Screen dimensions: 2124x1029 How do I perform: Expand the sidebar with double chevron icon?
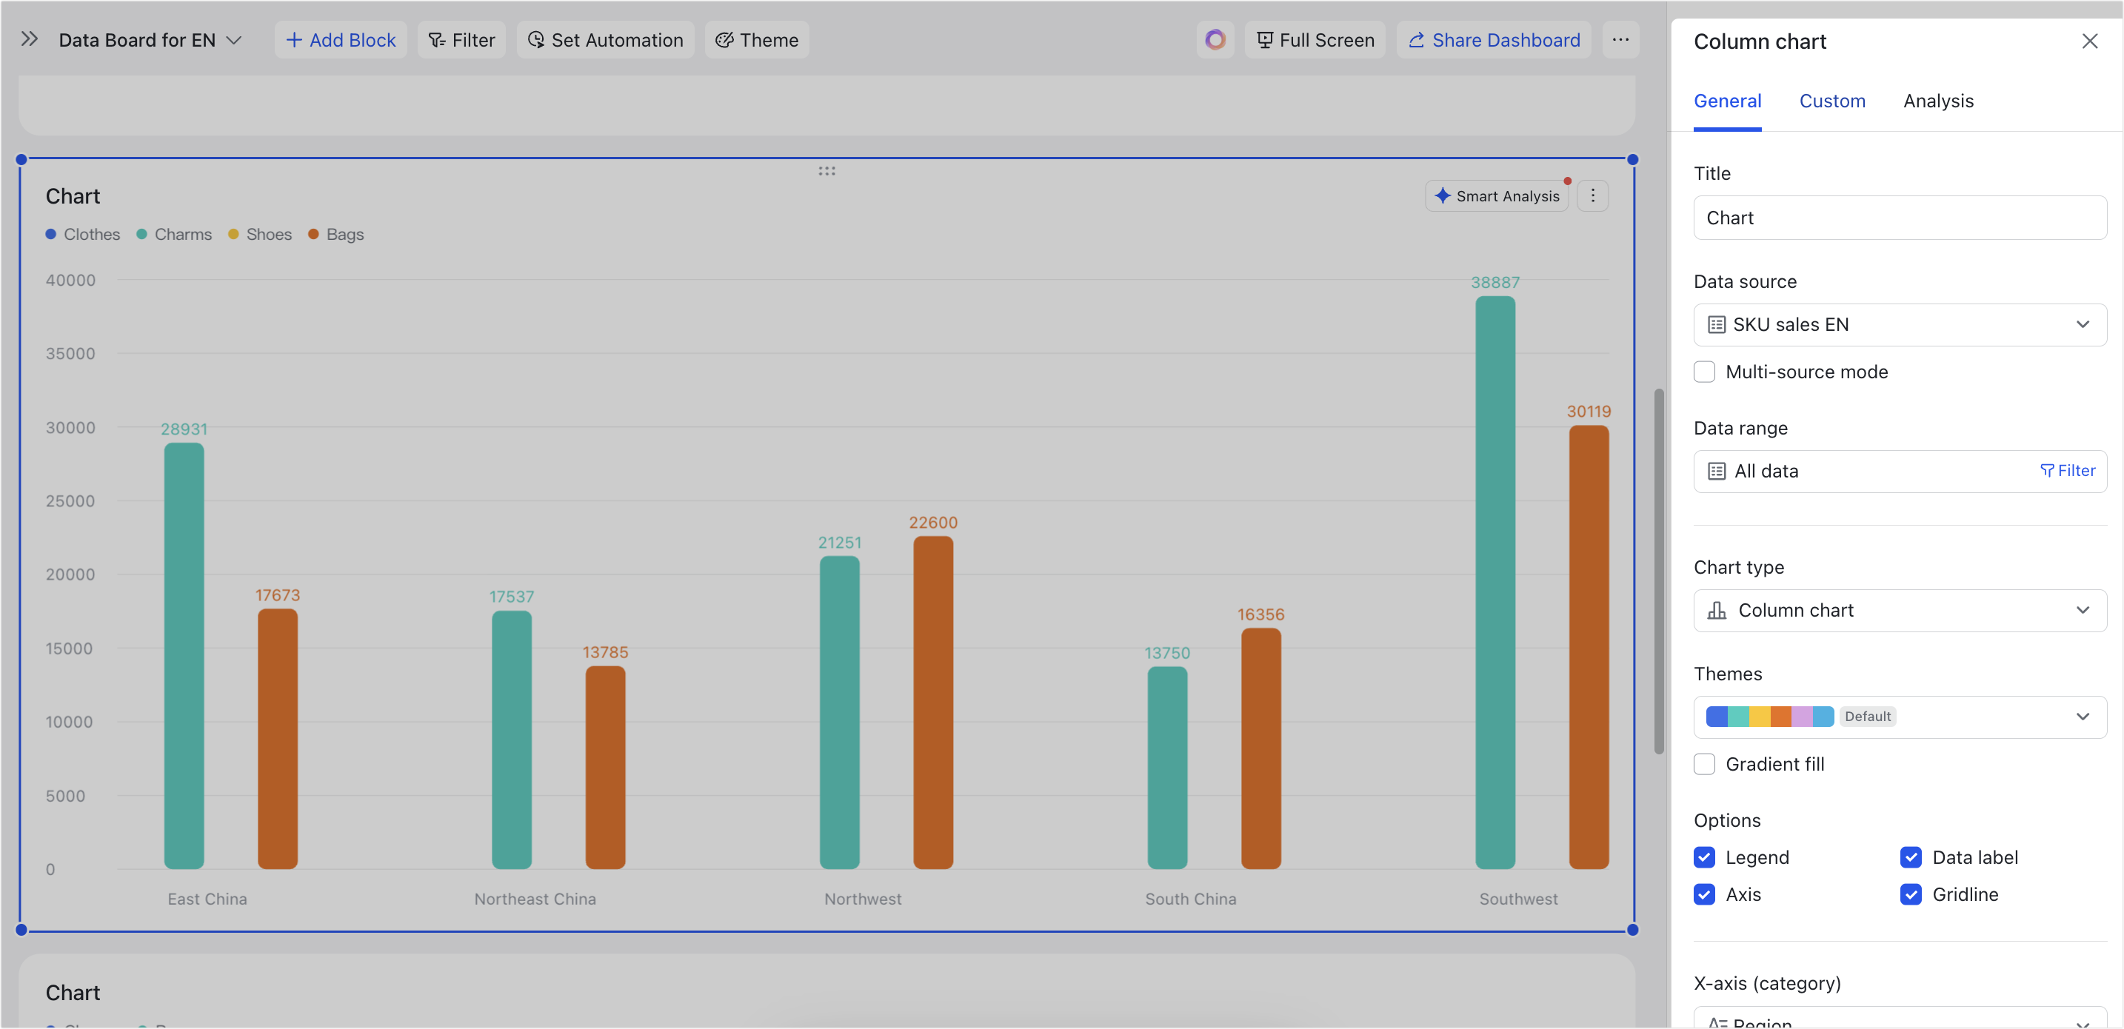coord(30,39)
